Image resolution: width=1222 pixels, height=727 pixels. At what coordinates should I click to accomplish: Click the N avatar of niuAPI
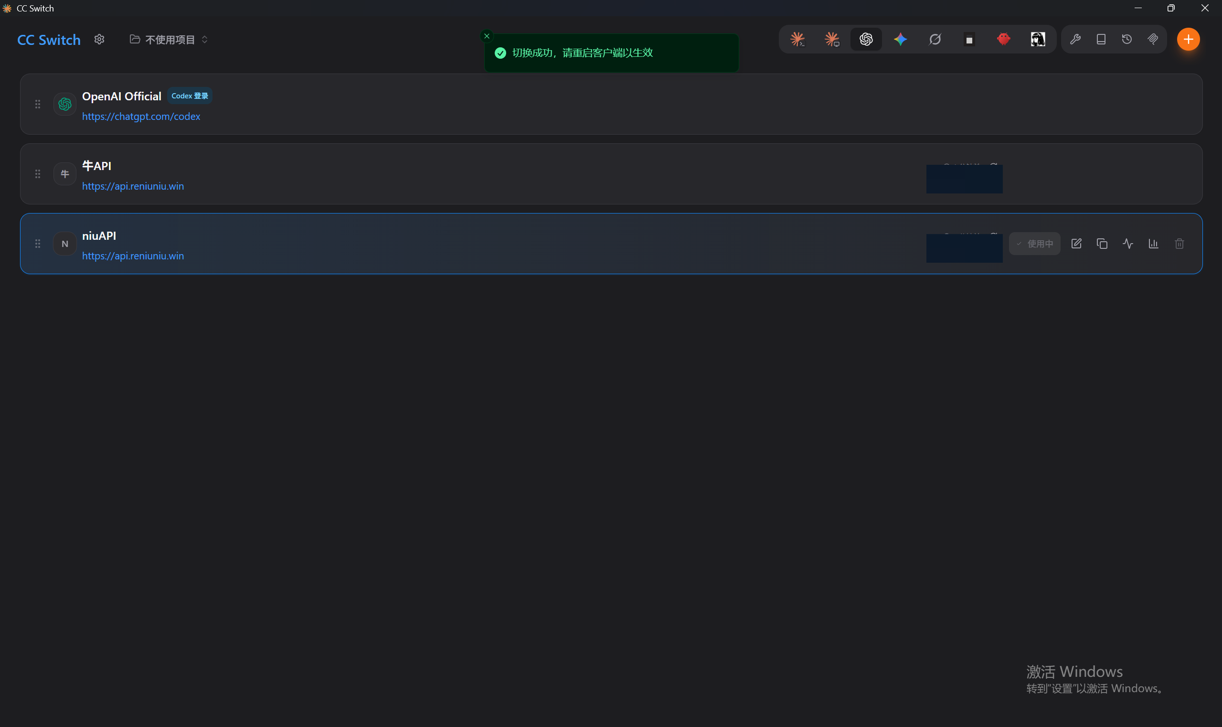pyautogui.click(x=64, y=244)
